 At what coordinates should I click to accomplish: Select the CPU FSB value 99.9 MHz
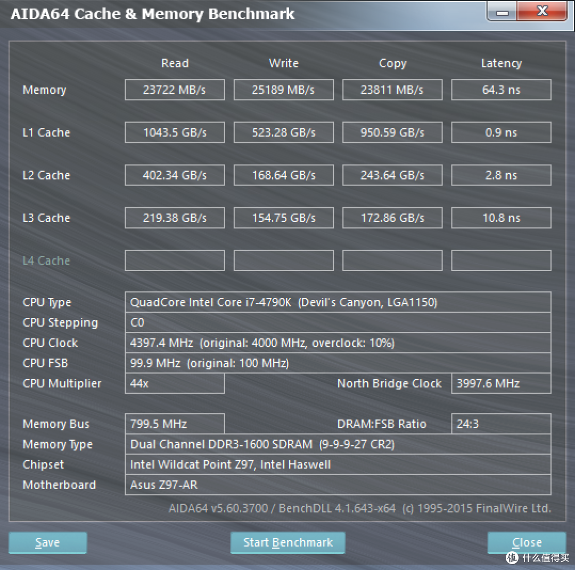point(338,363)
